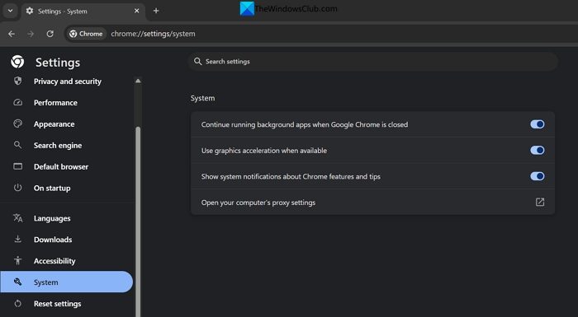Select the Settings - System tab
Image resolution: width=578 pixels, height=317 pixels.
click(x=83, y=11)
